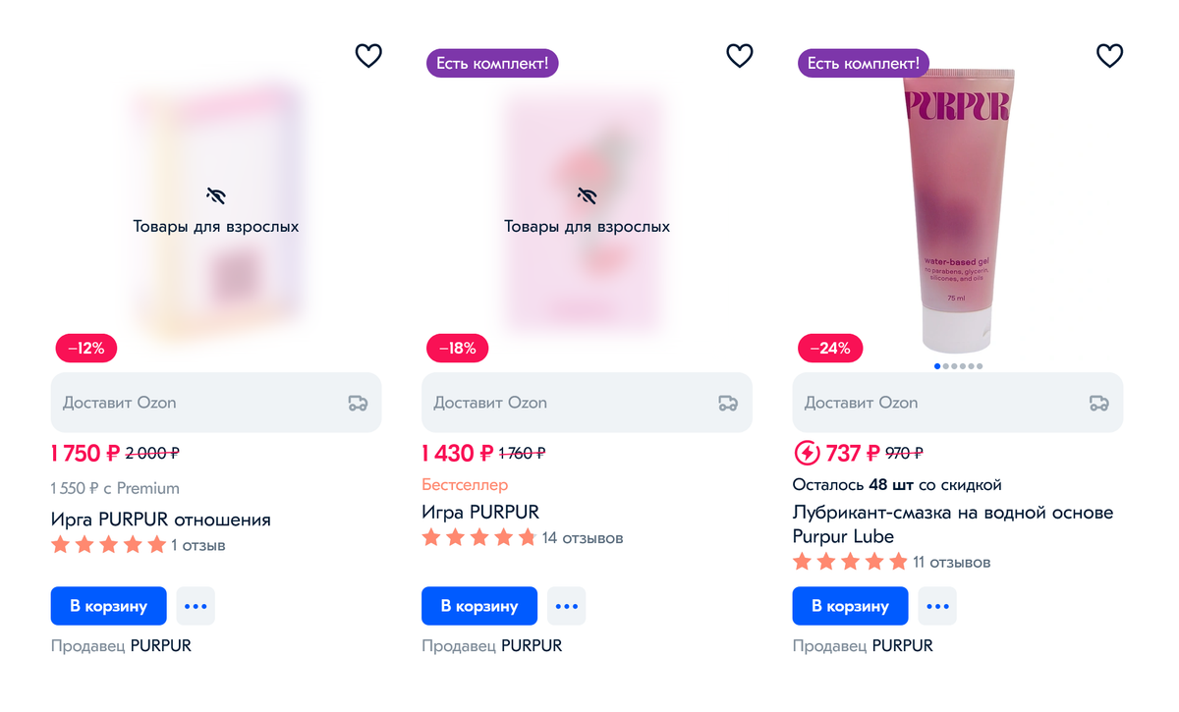The height and width of the screenshot is (712, 1179).
Task: Open three-dots menu for Purpur Lube
Action: pos(936,606)
